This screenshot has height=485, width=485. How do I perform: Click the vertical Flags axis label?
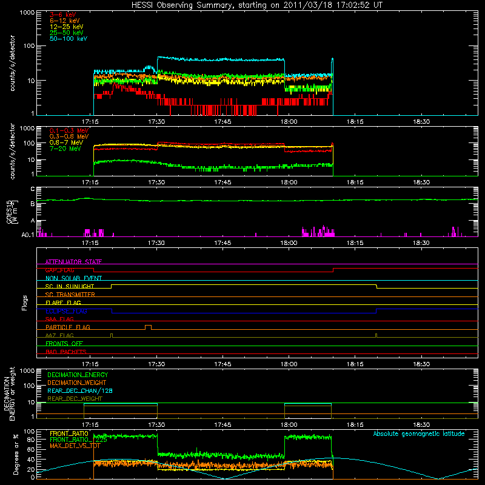pyautogui.click(x=25, y=303)
